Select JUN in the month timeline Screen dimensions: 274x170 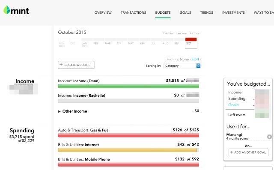click(x=142, y=43)
